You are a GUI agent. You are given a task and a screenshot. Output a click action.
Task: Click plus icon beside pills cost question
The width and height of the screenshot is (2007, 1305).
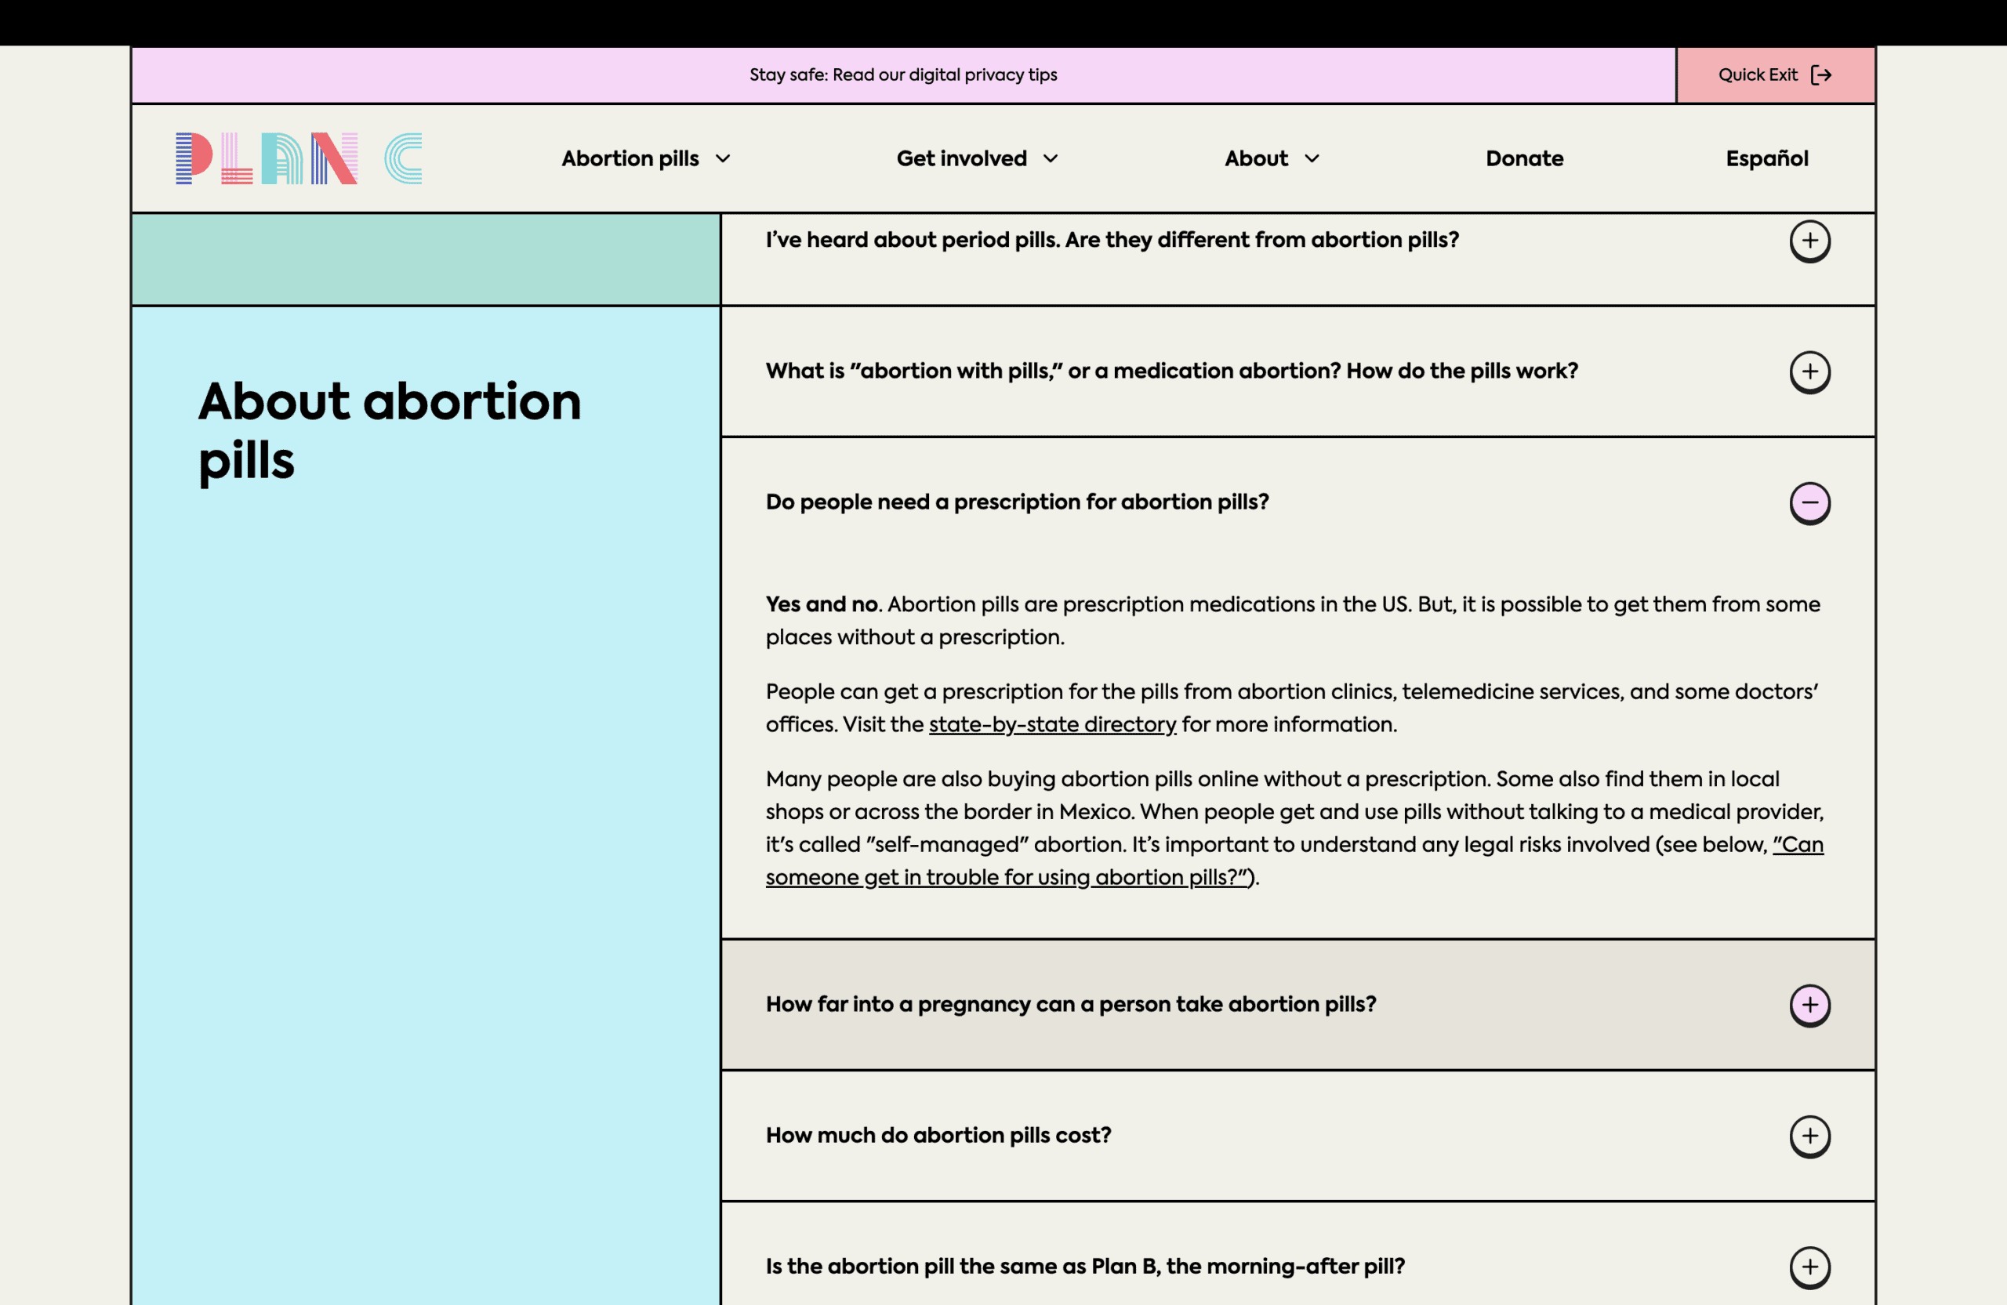point(1809,1136)
